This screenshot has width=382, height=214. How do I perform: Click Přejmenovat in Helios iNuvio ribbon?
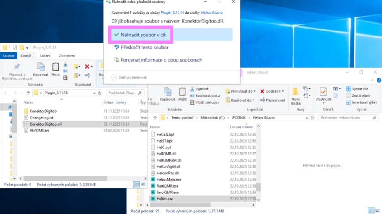[x=273, y=100]
